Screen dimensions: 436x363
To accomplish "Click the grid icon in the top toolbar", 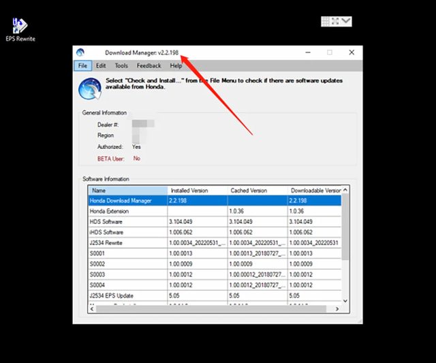I will (326, 21).
